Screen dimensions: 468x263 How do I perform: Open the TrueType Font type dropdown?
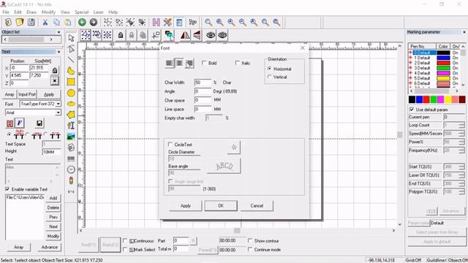(58, 104)
